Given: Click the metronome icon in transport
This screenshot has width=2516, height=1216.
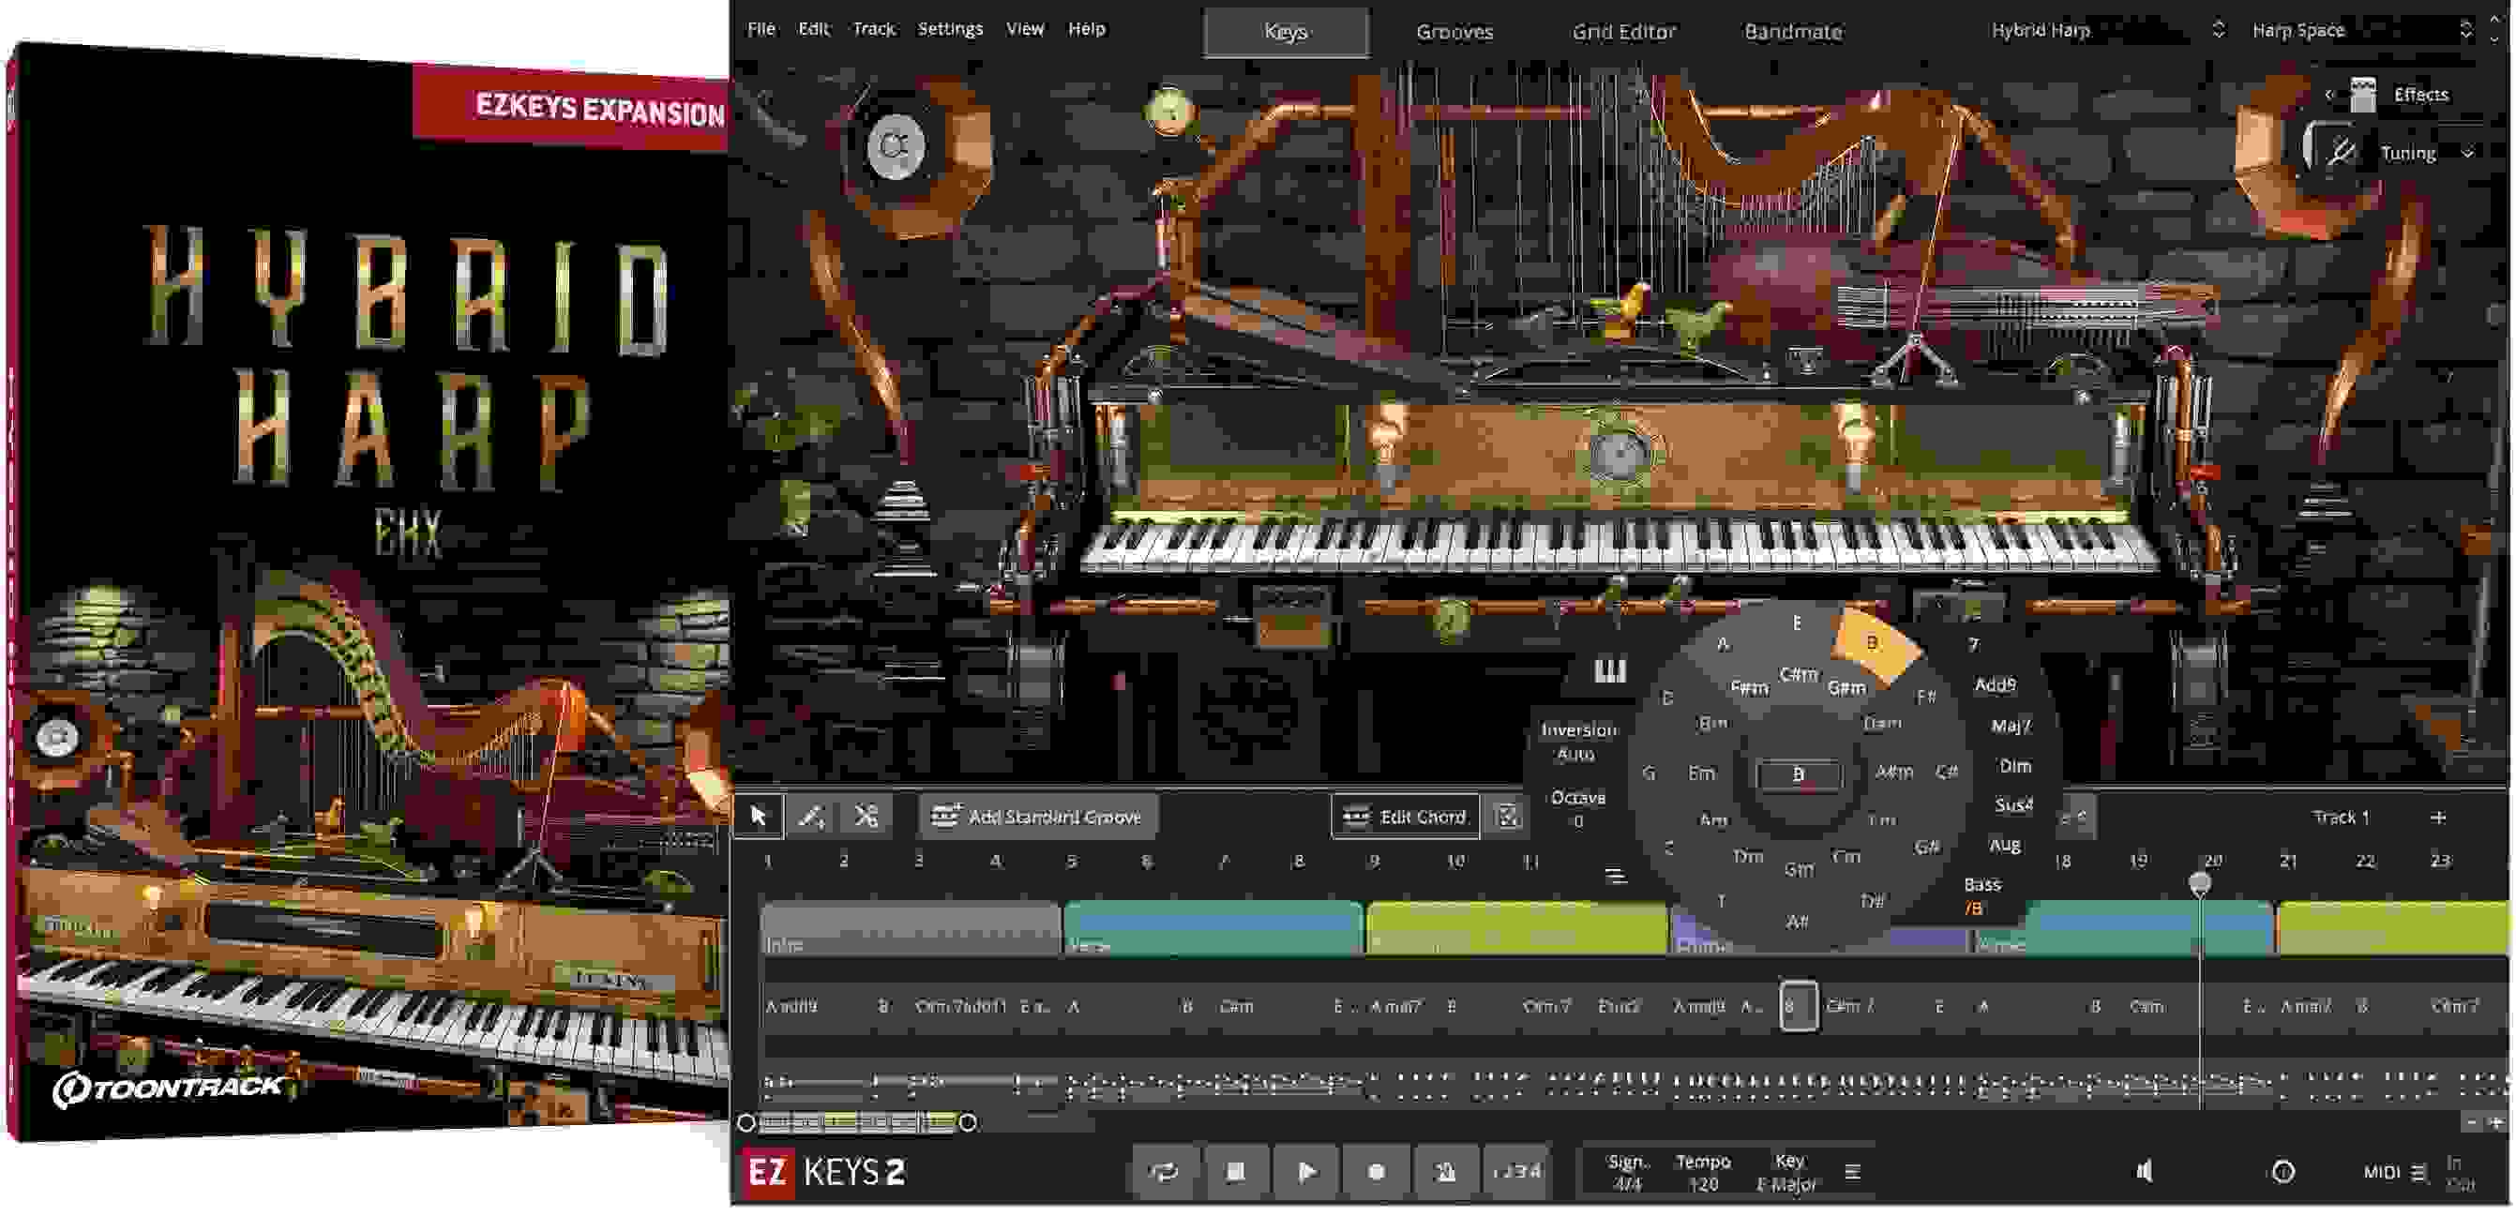Looking at the screenshot, I should pos(1445,1171).
